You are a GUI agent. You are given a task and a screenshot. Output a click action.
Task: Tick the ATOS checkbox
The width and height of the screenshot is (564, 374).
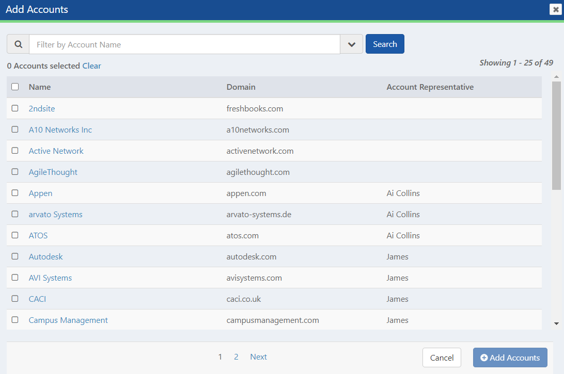15,235
